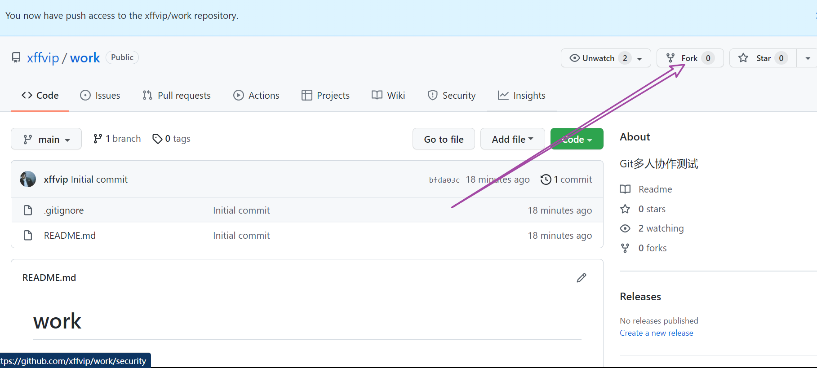Click the file icon of .gitignore row
The width and height of the screenshot is (817, 368).
28,210
